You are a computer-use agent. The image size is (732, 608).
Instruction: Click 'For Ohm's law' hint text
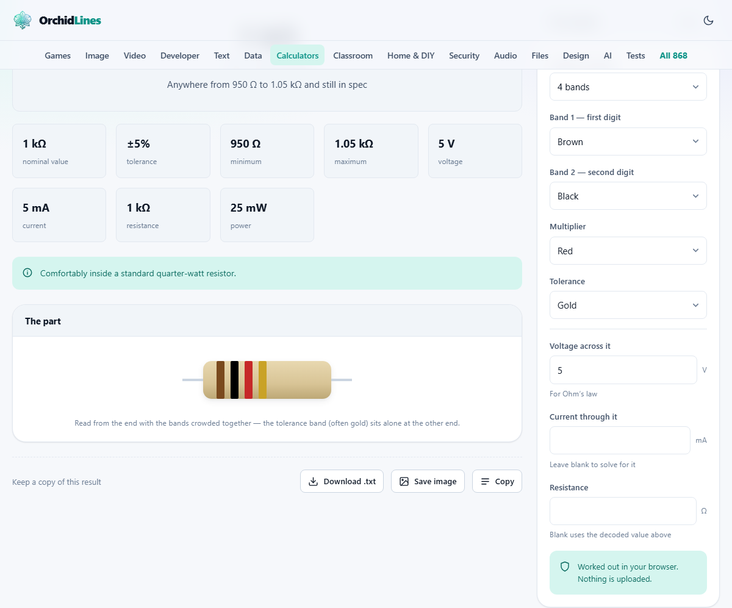click(x=573, y=394)
